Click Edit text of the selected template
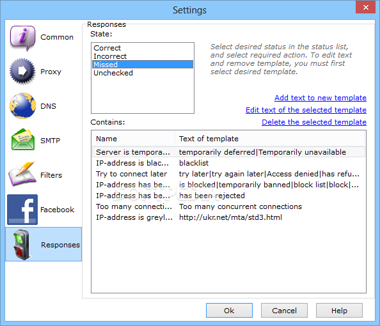Screen dimensions: 380x326 click(x=306, y=110)
